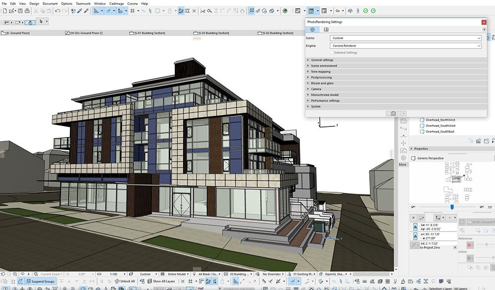Expand the Tone mapping section

pos(321,71)
